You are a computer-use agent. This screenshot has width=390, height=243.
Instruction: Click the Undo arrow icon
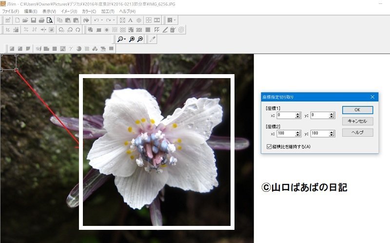tap(97, 20)
